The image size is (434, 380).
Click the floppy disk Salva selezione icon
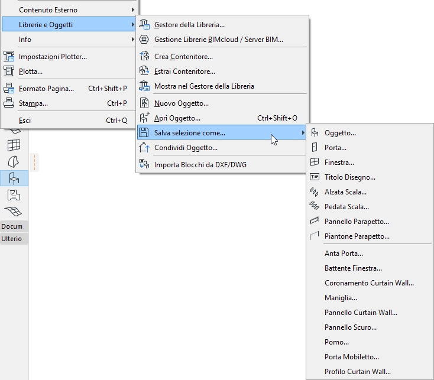pyautogui.click(x=144, y=132)
